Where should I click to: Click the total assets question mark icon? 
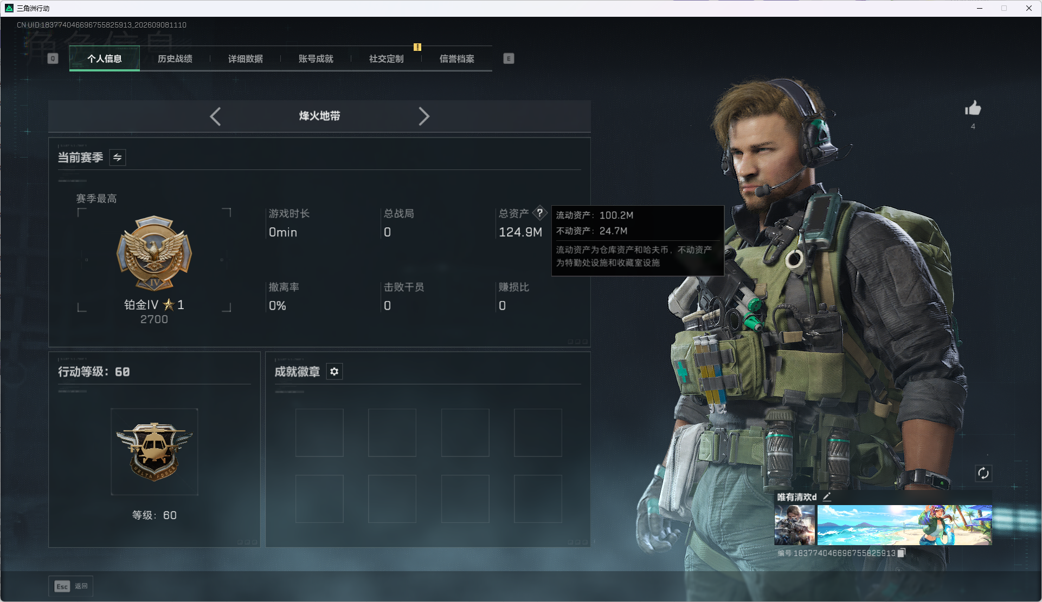point(539,213)
